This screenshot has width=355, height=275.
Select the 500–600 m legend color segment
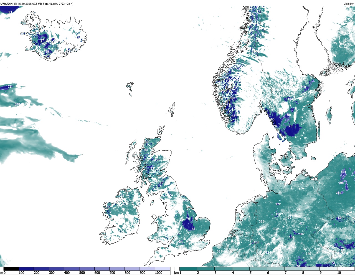[x=87, y=269]
